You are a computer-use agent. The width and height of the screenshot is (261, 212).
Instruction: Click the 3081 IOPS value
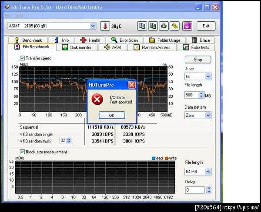pos(134,141)
